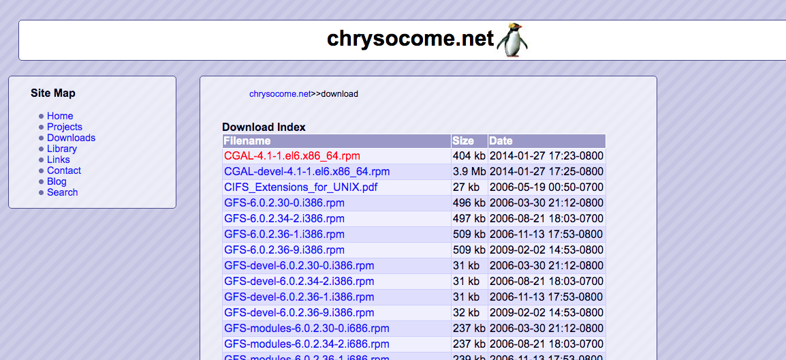Click the Date column header
This screenshot has width=786, height=360.
(547, 141)
